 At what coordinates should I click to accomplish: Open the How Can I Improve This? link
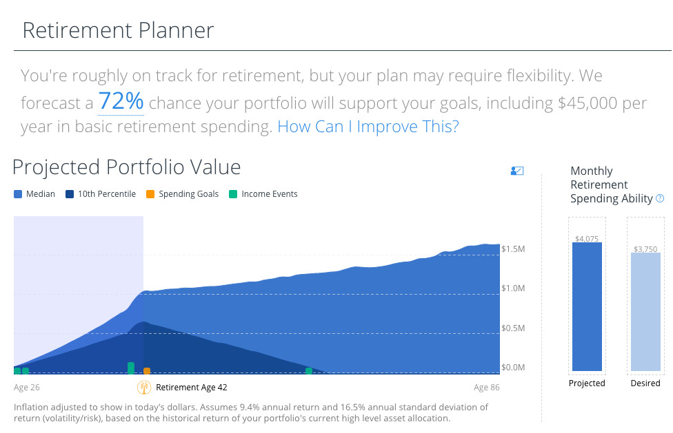click(368, 127)
